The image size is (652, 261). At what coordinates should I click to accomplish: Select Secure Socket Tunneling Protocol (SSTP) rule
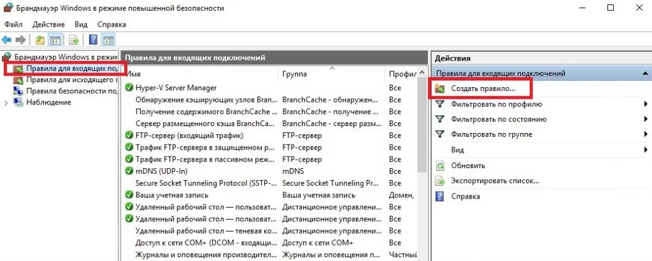pyautogui.click(x=206, y=183)
